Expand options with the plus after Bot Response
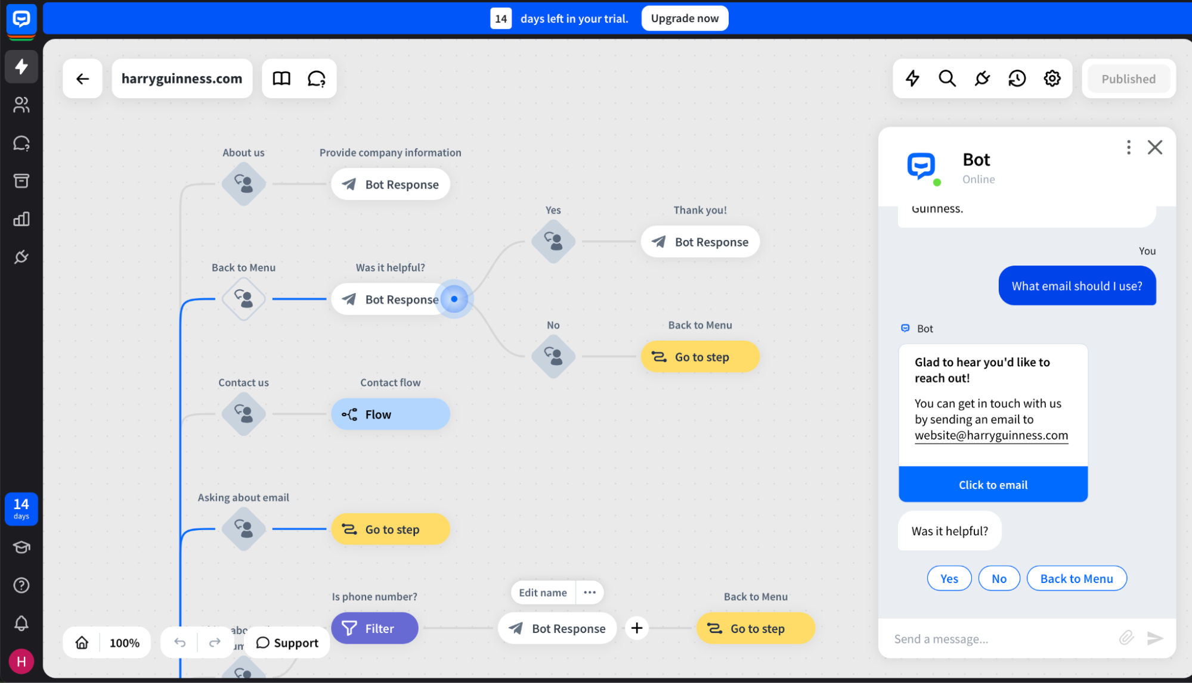This screenshot has width=1192, height=683. point(636,628)
